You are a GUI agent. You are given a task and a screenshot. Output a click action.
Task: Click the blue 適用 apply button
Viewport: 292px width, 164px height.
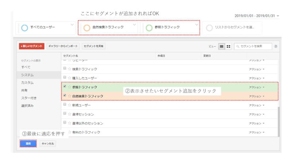(x=28, y=144)
